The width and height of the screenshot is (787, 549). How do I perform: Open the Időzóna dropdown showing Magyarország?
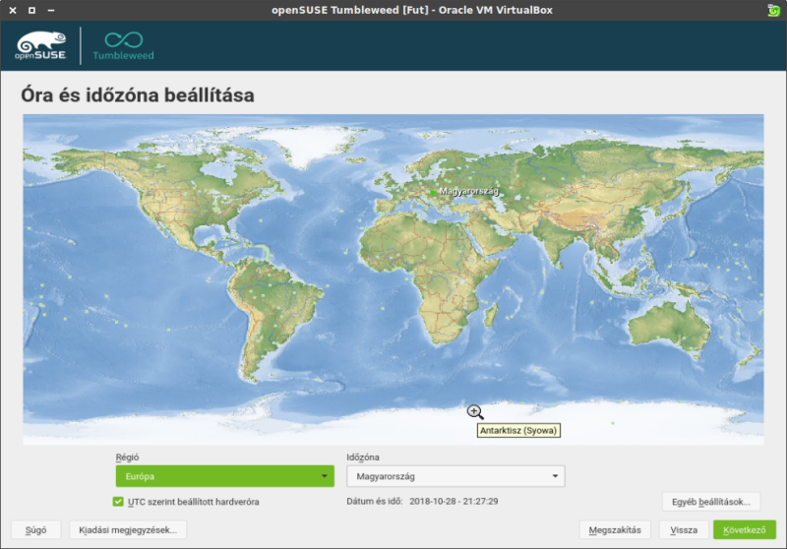pyautogui.click(x=455, y=476)
